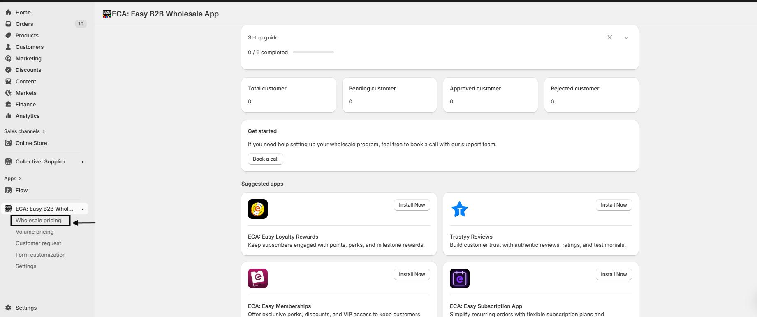The height and width of the screenshot is (317, 757).
Task: Go to Volume pricing page
Action: [35, 232]
